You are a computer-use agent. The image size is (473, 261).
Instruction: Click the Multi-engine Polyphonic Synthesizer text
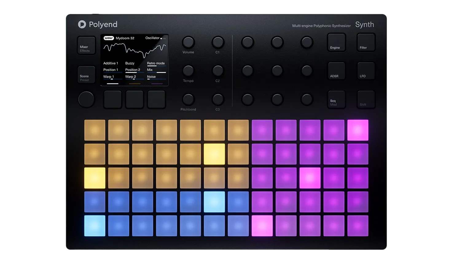coord(321,26)
